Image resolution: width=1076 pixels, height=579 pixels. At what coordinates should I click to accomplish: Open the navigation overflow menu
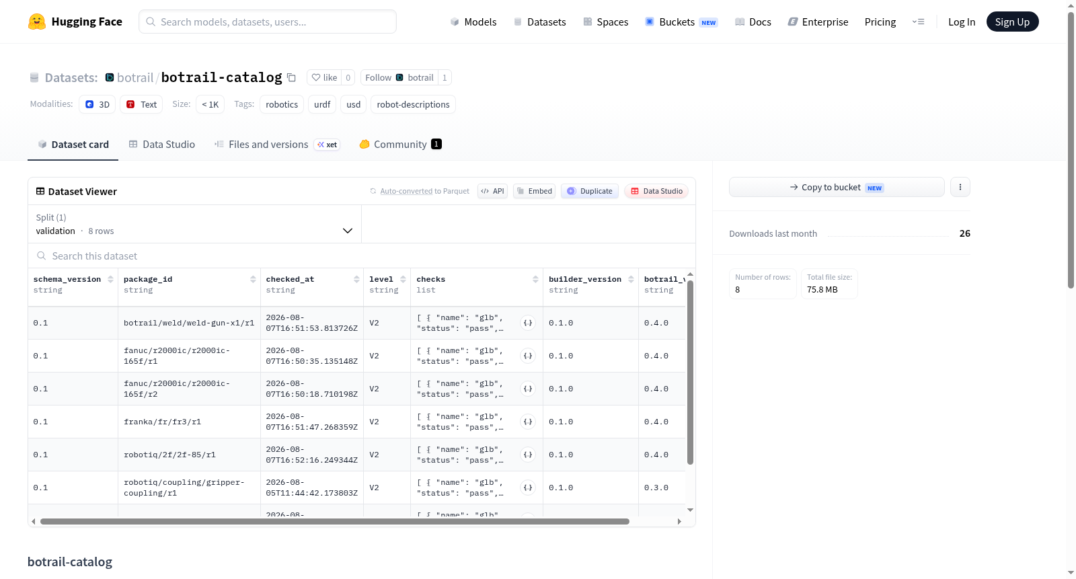pos(918,22)
